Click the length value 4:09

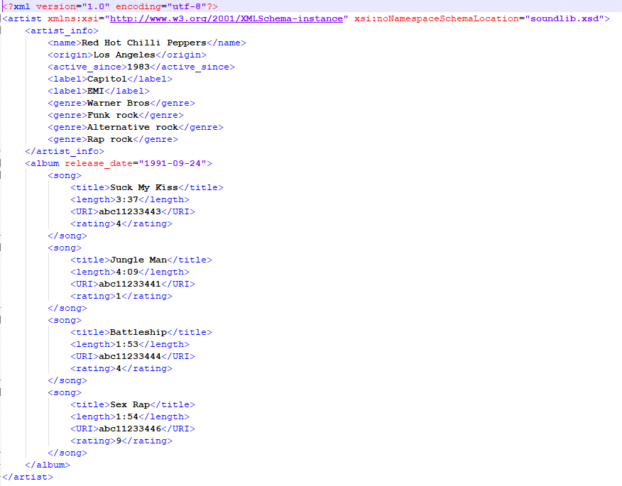click(x=127, y=272)
